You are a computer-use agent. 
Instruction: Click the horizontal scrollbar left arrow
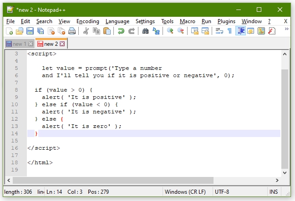click(x=9, y=181)
